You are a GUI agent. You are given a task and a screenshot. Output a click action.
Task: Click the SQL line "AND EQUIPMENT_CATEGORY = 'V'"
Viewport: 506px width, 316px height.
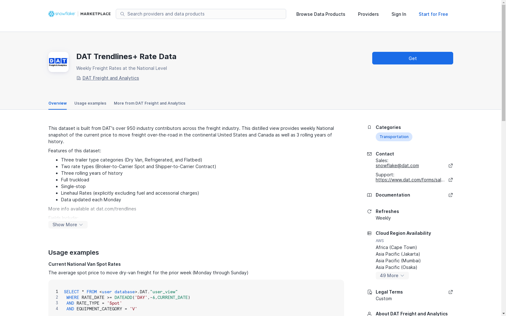tap(102, 309)
